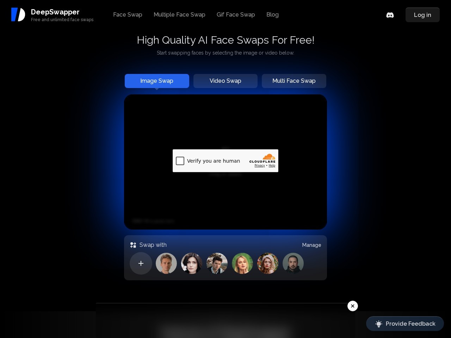Image resolution: width=451 pixels, height=338 pixels.
Task: Choose the bearded bald man face thumbnail
Action: point(293,263)
